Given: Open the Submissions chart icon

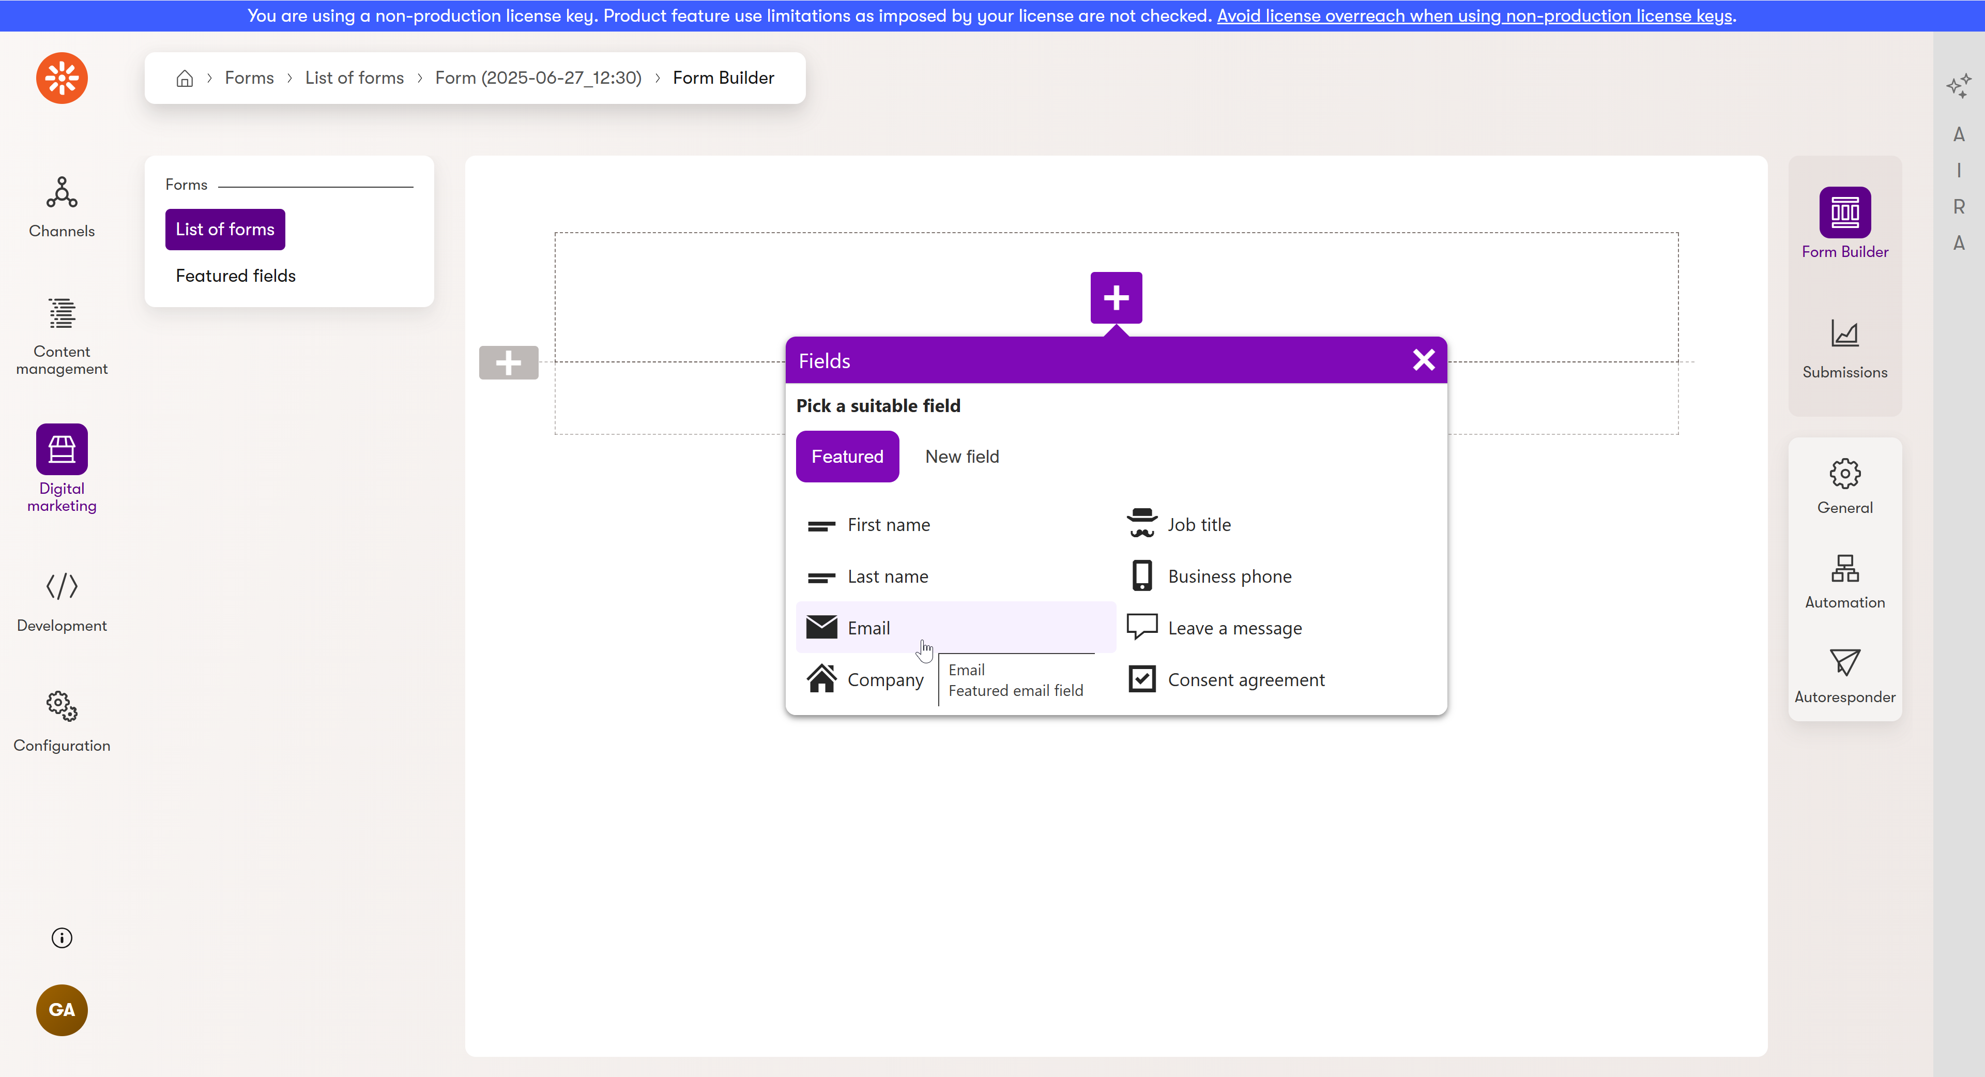Looking at the screenshot, I should click(x=1844, y=335).
